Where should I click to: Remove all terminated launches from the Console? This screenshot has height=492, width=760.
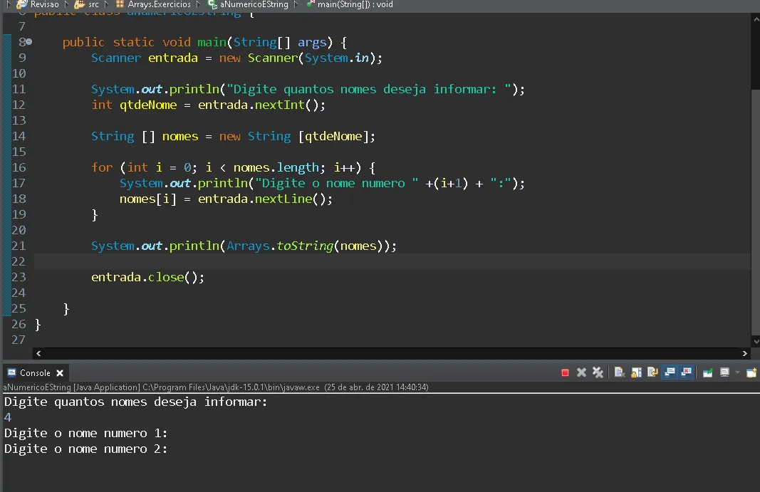pyautogui.click(x=598, y=372)
